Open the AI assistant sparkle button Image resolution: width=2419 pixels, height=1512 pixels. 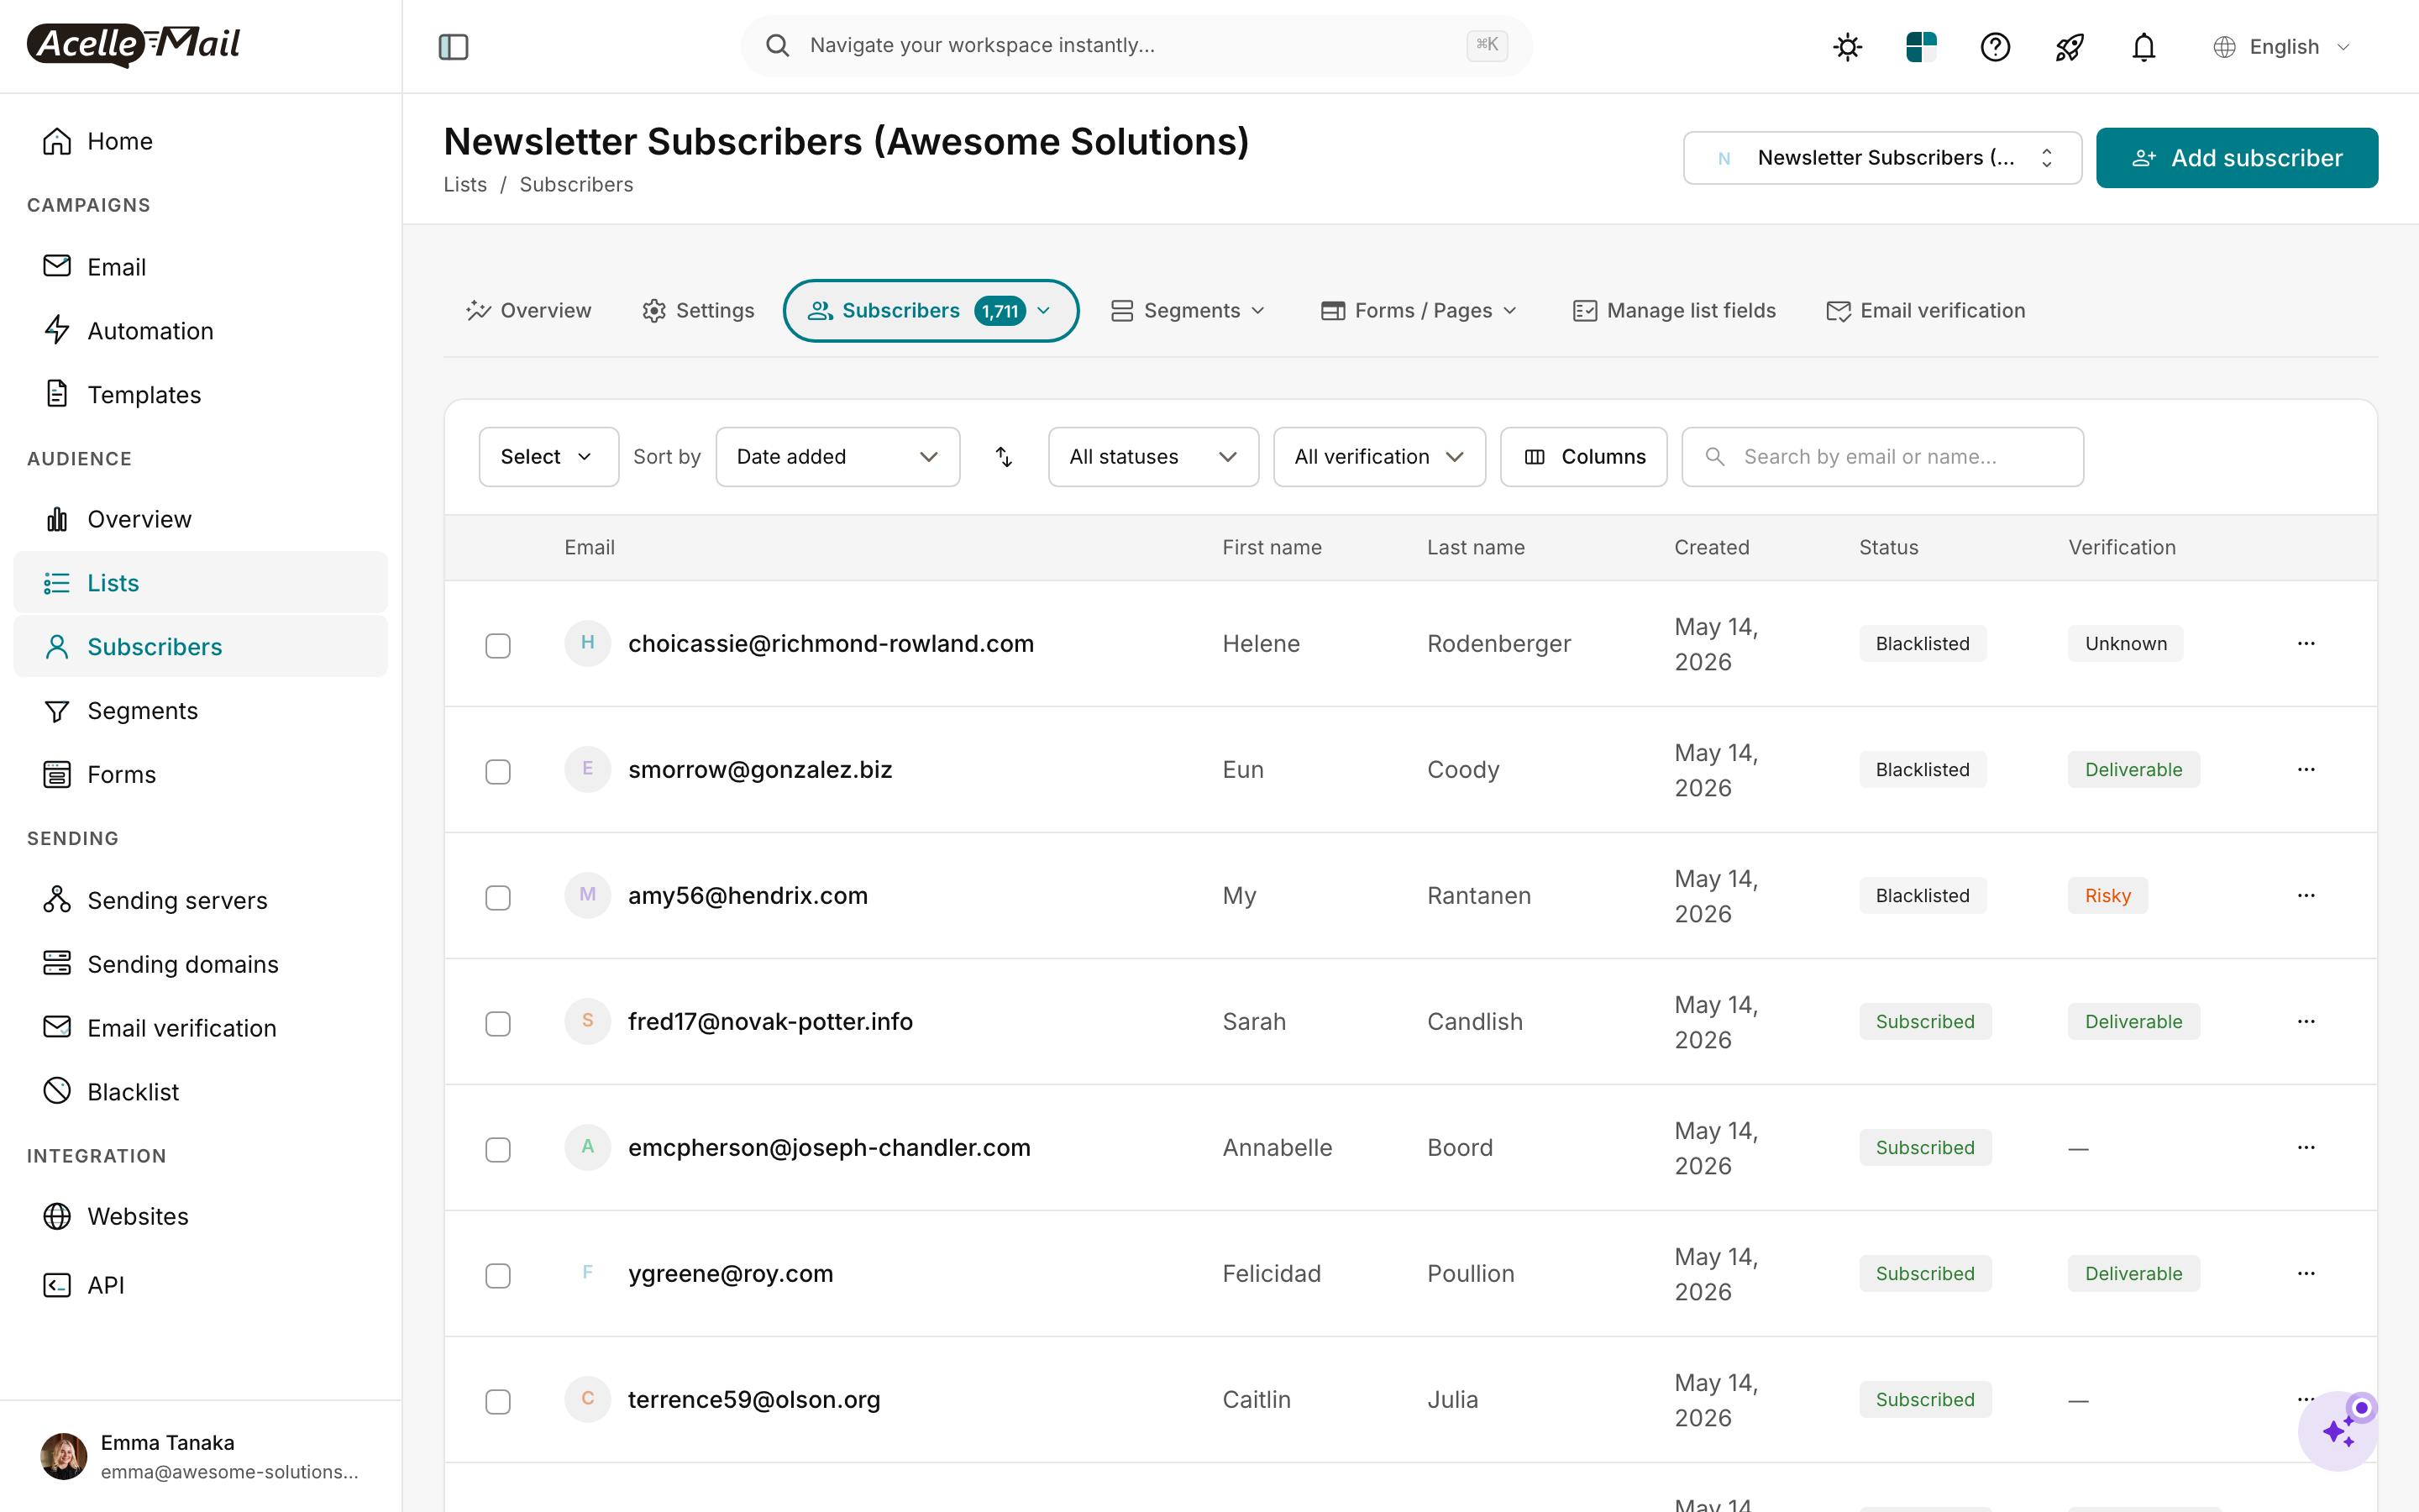coord(2337,1431)
